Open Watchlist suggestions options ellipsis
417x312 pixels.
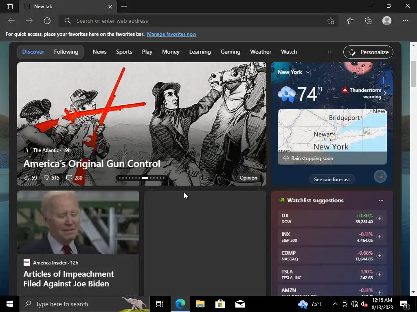(381, 200)
